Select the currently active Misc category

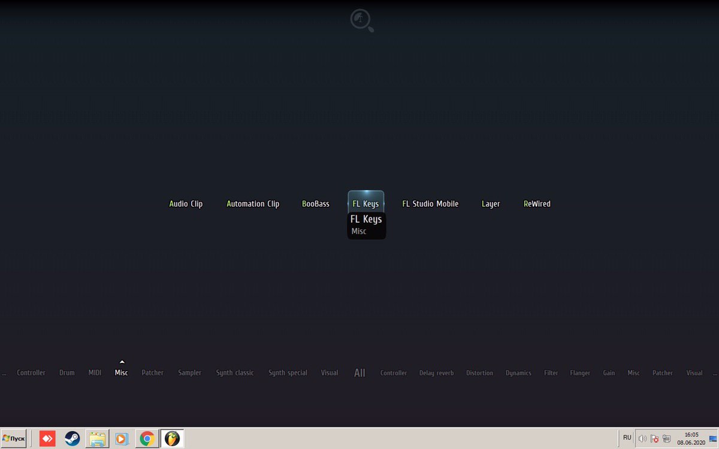pos(121,372)
